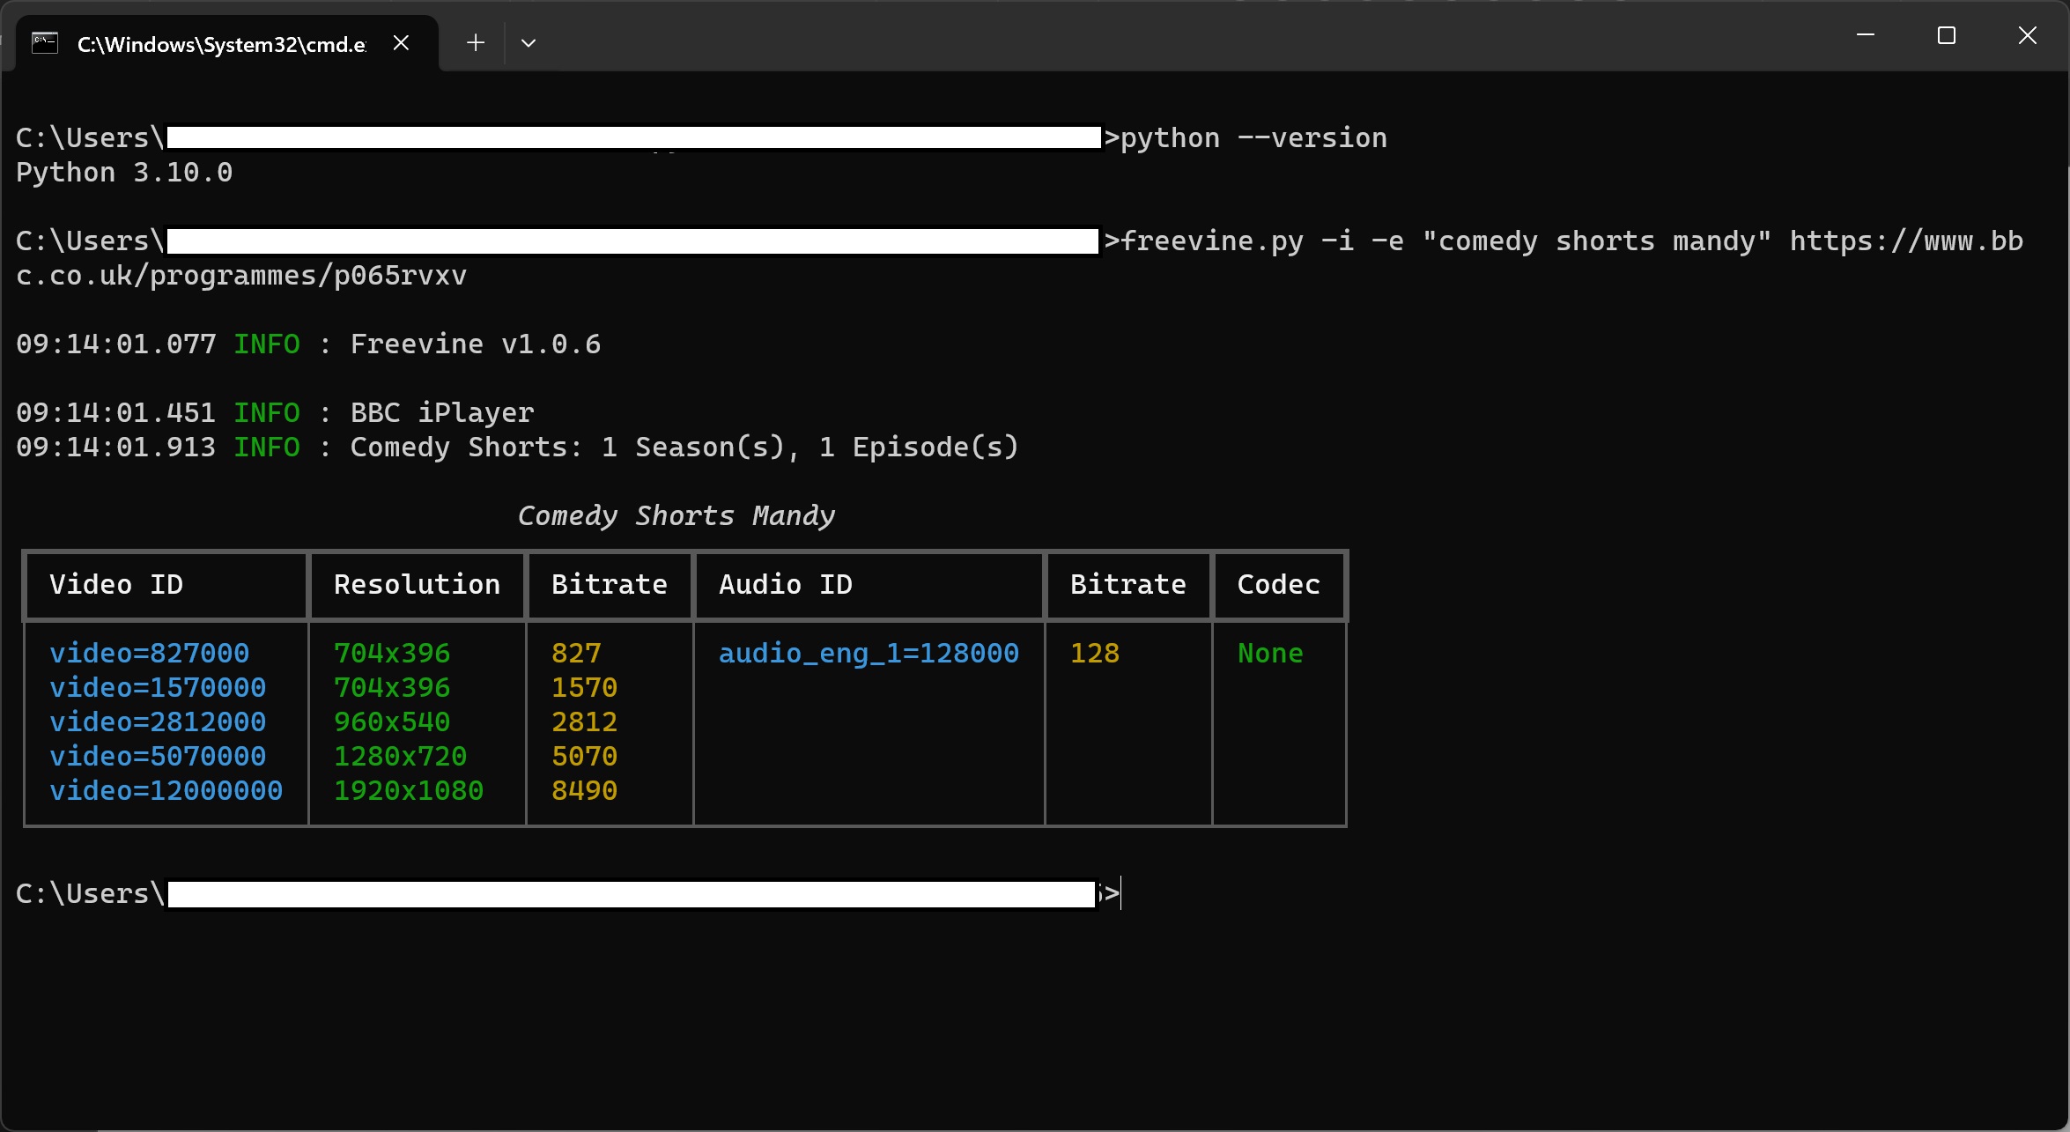This screenshot has height=1132, width=2070.
Task: Click the cmd terminal icon in tab
Action: point(45,43)
